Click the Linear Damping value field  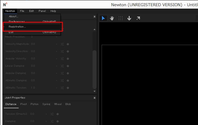[x=33, y=66]
